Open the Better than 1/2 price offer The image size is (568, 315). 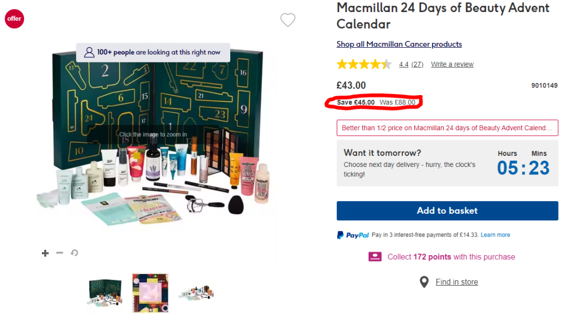coord(447,128)
